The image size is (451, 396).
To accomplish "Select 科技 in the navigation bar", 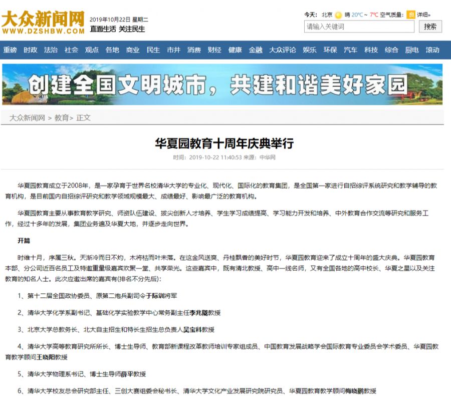I will pyautogui.click(x=371, y=50).
